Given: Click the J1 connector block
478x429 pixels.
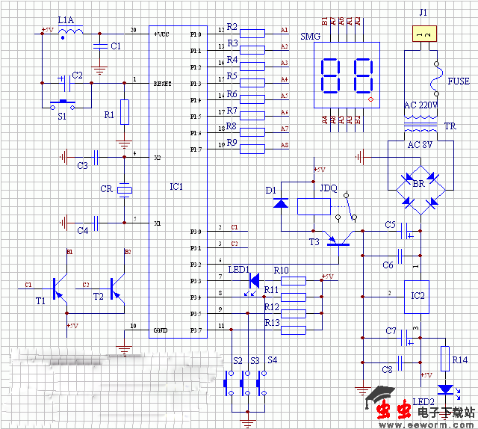Looking at the screenshot, I should point(422,34).
